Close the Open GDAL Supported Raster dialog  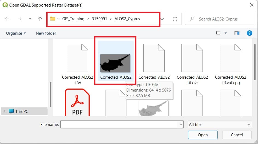[252, 5]
